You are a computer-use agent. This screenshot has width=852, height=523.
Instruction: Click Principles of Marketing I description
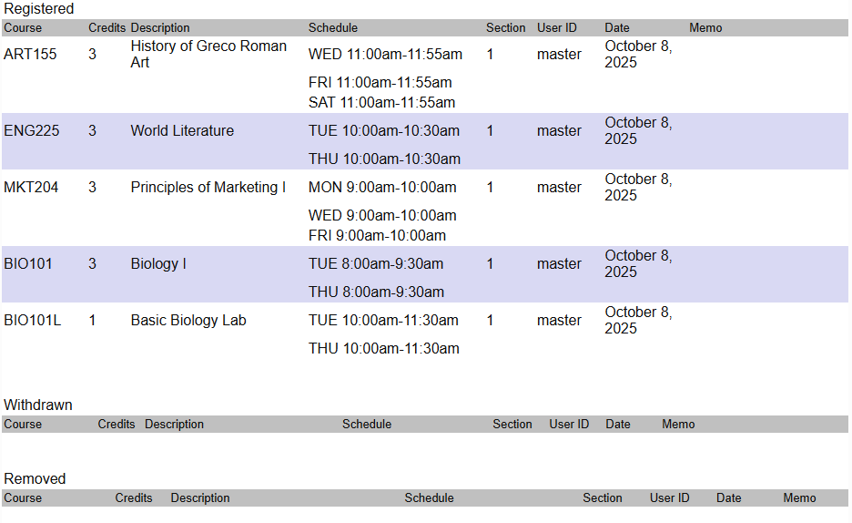tap(208, 188)
